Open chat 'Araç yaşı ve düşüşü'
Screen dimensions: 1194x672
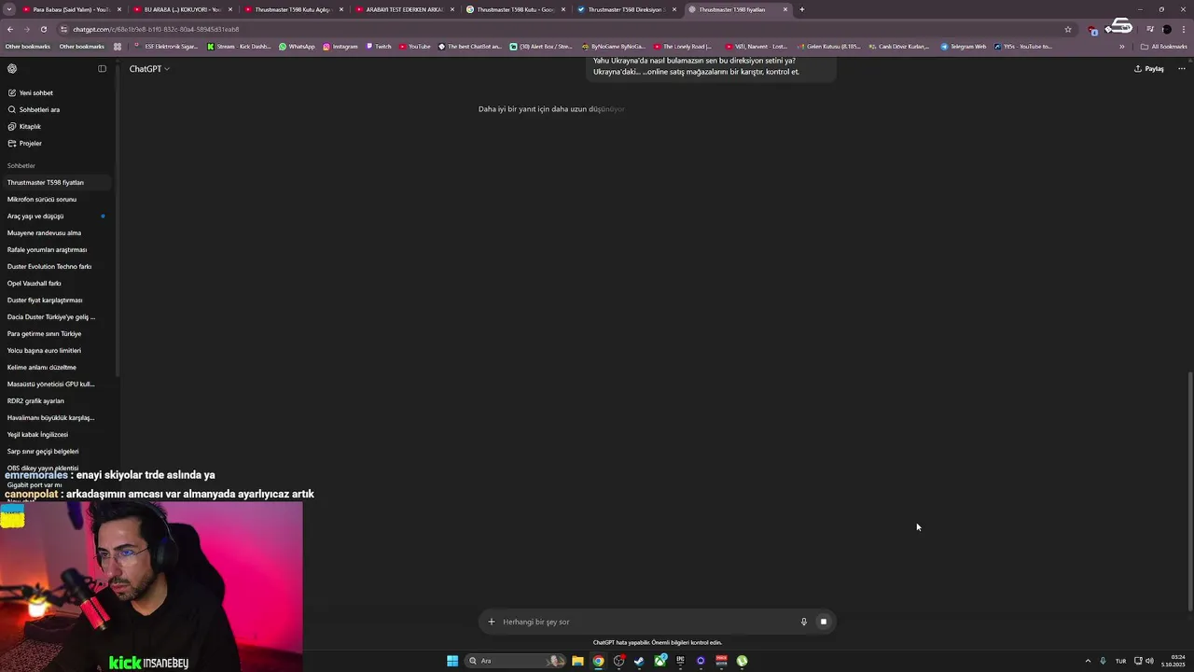coord(56,216)
